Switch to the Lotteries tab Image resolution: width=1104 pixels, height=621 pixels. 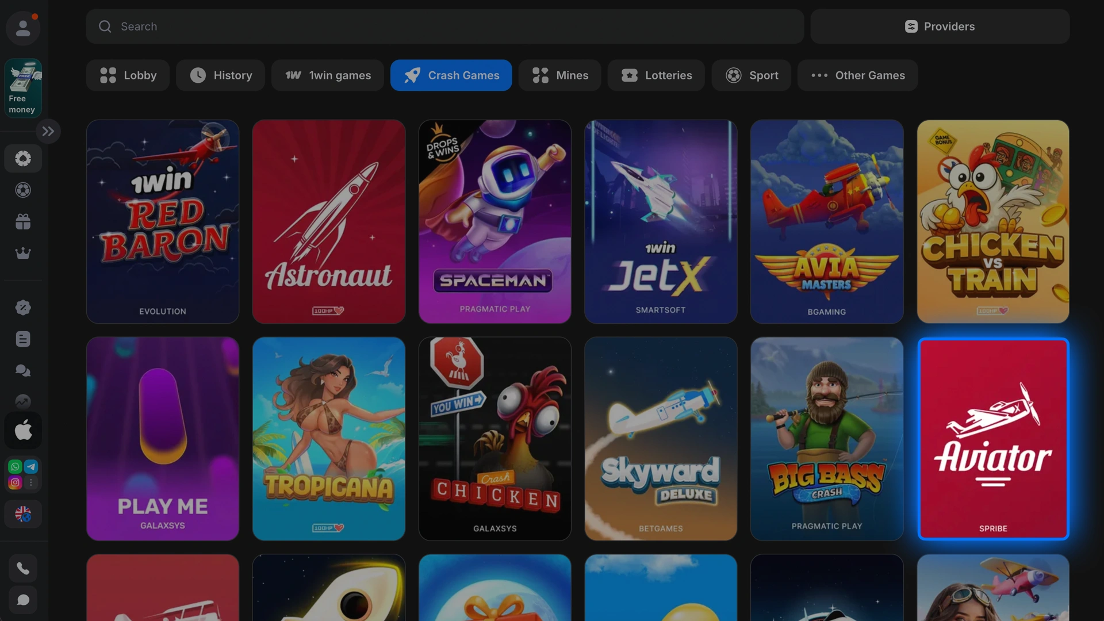[656, 75]
